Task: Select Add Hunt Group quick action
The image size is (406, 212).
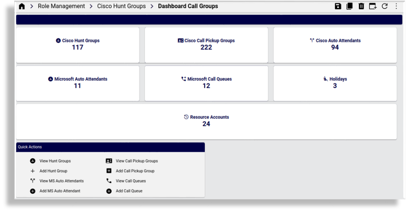Action: (53, 171)
